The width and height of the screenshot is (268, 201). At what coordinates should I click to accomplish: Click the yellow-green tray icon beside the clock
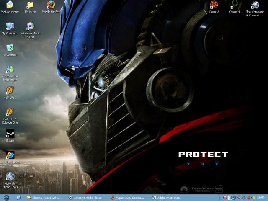click(254, 198)
